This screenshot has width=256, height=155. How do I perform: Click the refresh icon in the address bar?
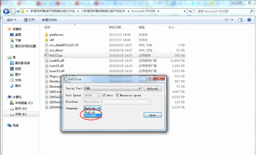(190, 11)
